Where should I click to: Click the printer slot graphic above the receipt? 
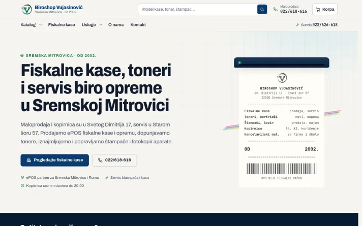click(282, 62)
